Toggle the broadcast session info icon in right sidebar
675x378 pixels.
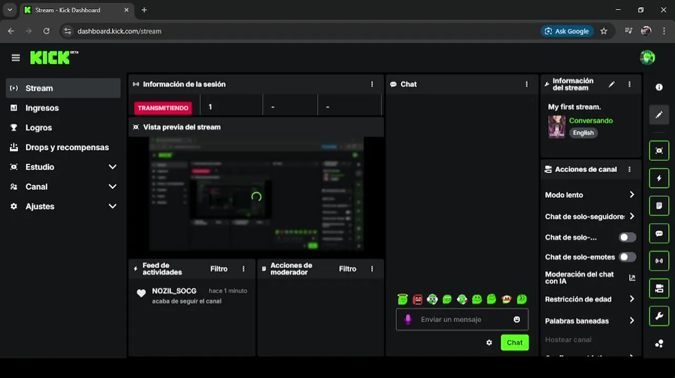(659, 260)
